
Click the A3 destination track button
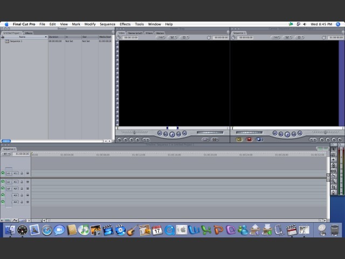(15, 195)
